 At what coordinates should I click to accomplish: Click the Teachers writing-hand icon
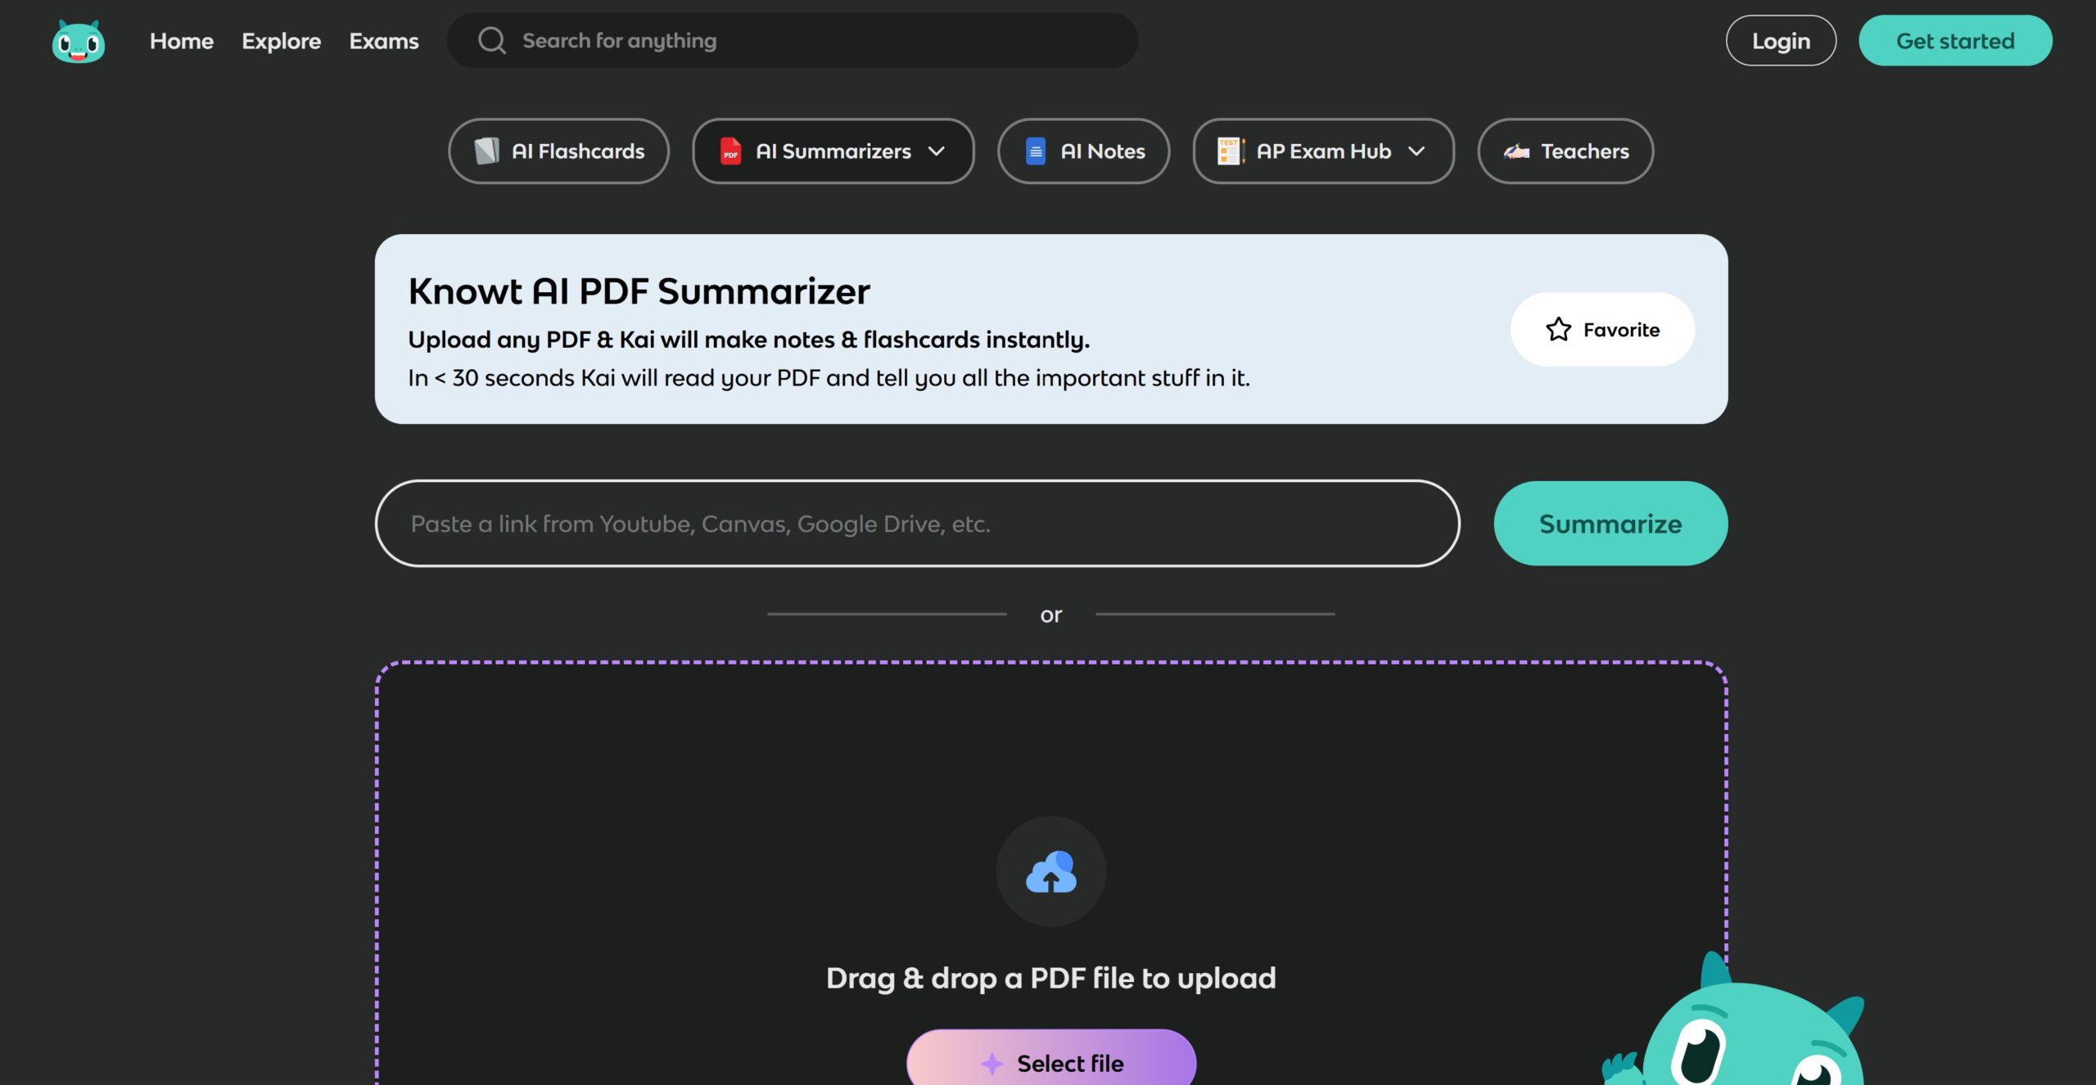pyautogui.click(x=1516, y=151)
